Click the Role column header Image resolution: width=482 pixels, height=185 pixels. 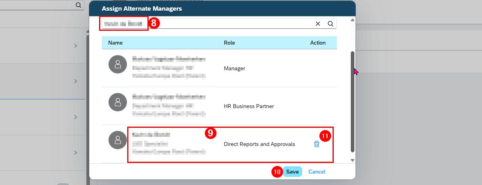(x=229, y=43)
